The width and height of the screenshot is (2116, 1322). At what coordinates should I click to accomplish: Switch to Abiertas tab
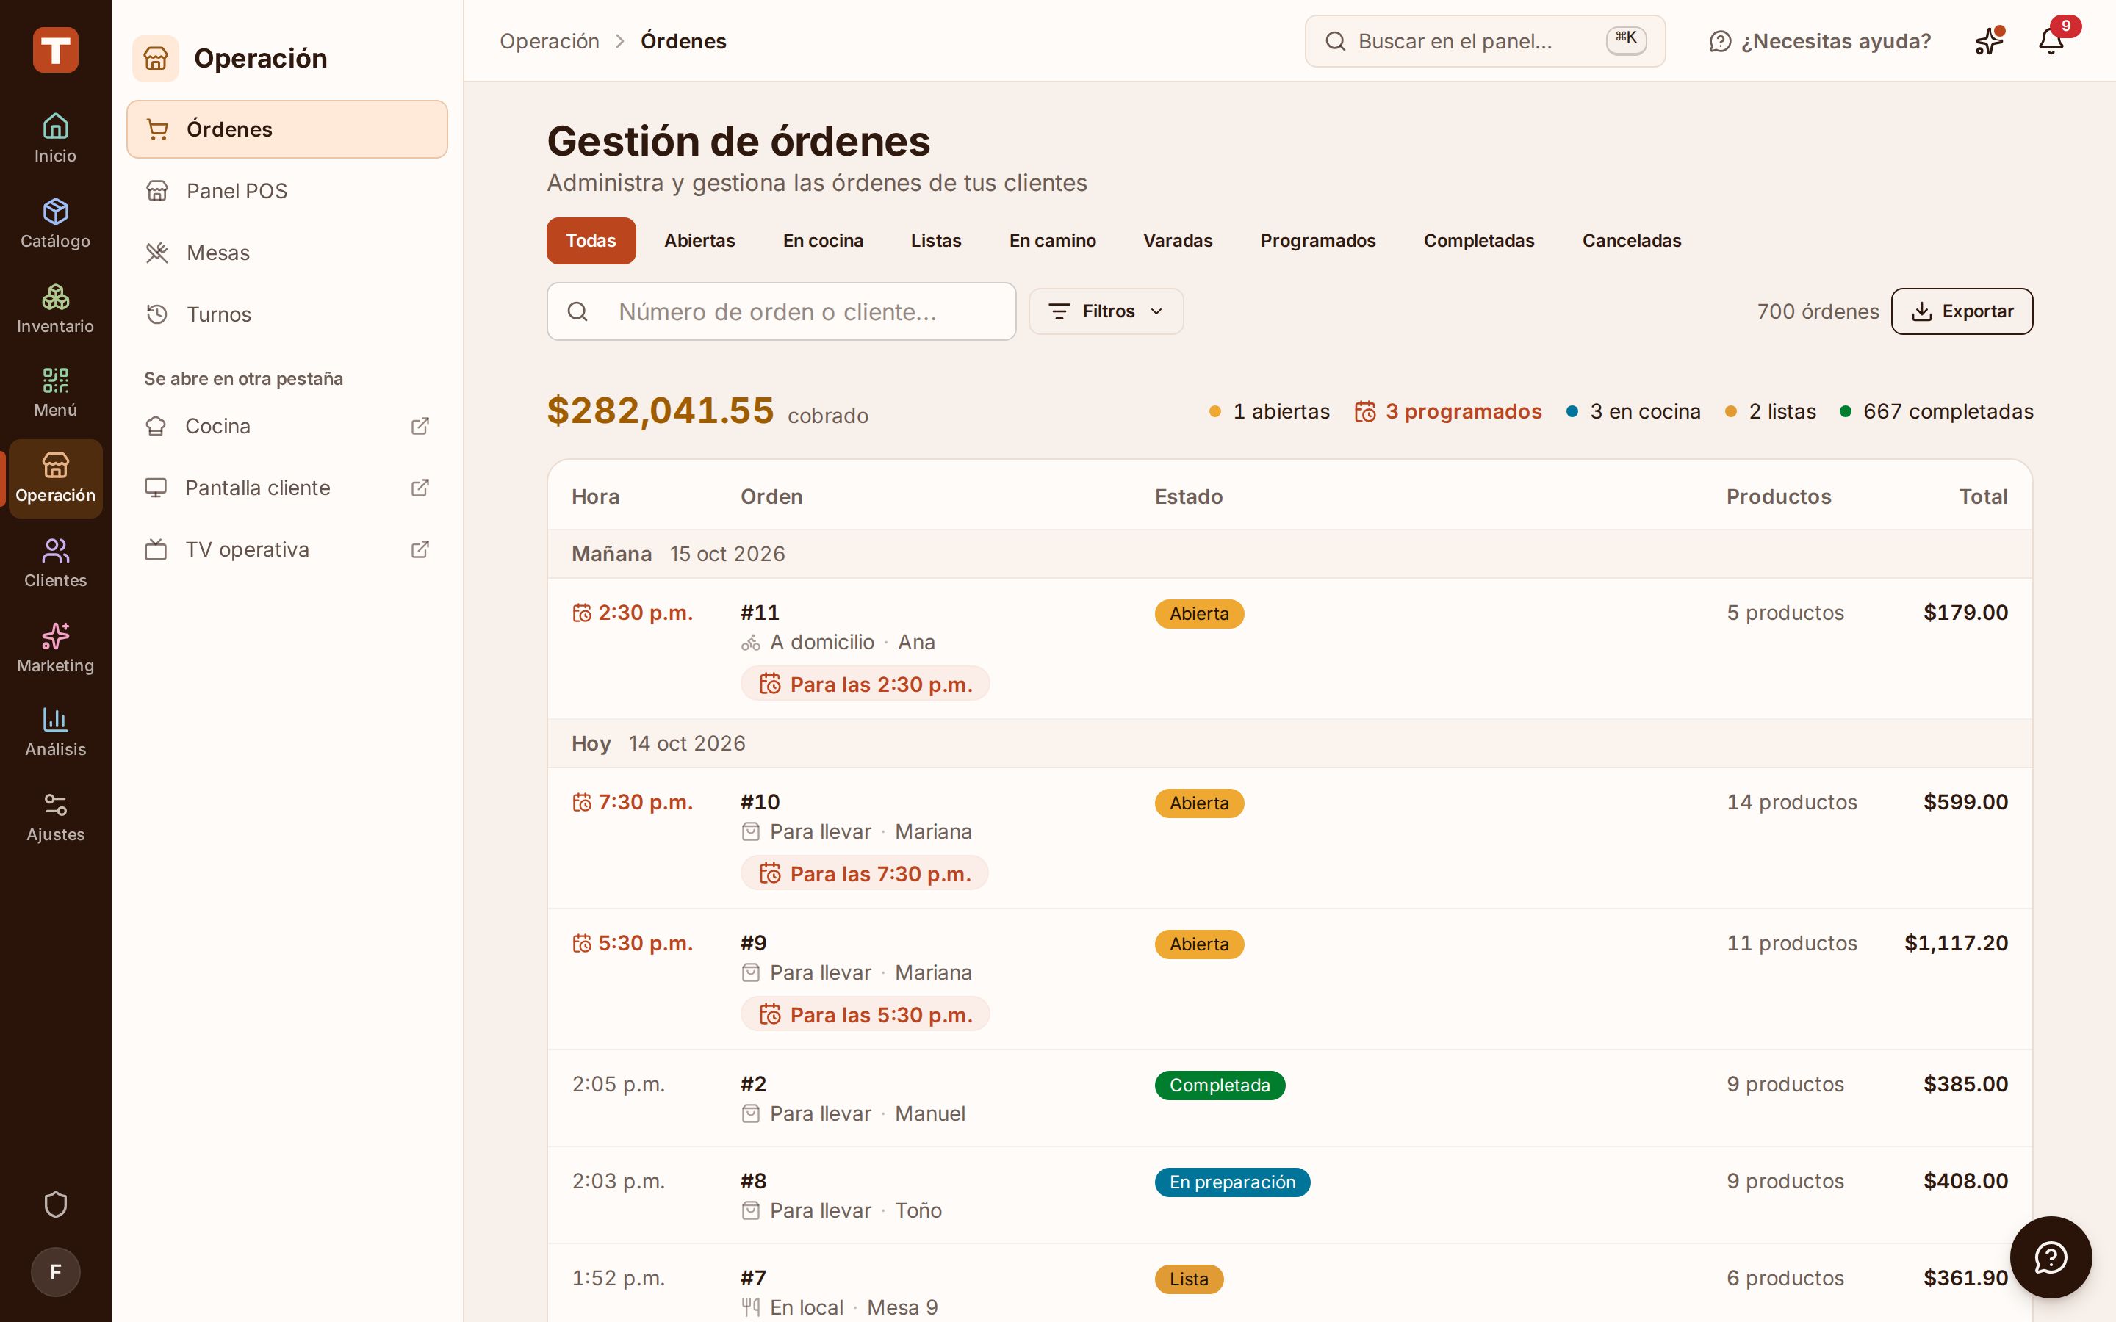coord(699,240)
